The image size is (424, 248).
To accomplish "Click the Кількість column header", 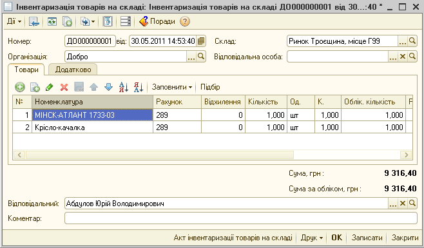I will point(266,102).
